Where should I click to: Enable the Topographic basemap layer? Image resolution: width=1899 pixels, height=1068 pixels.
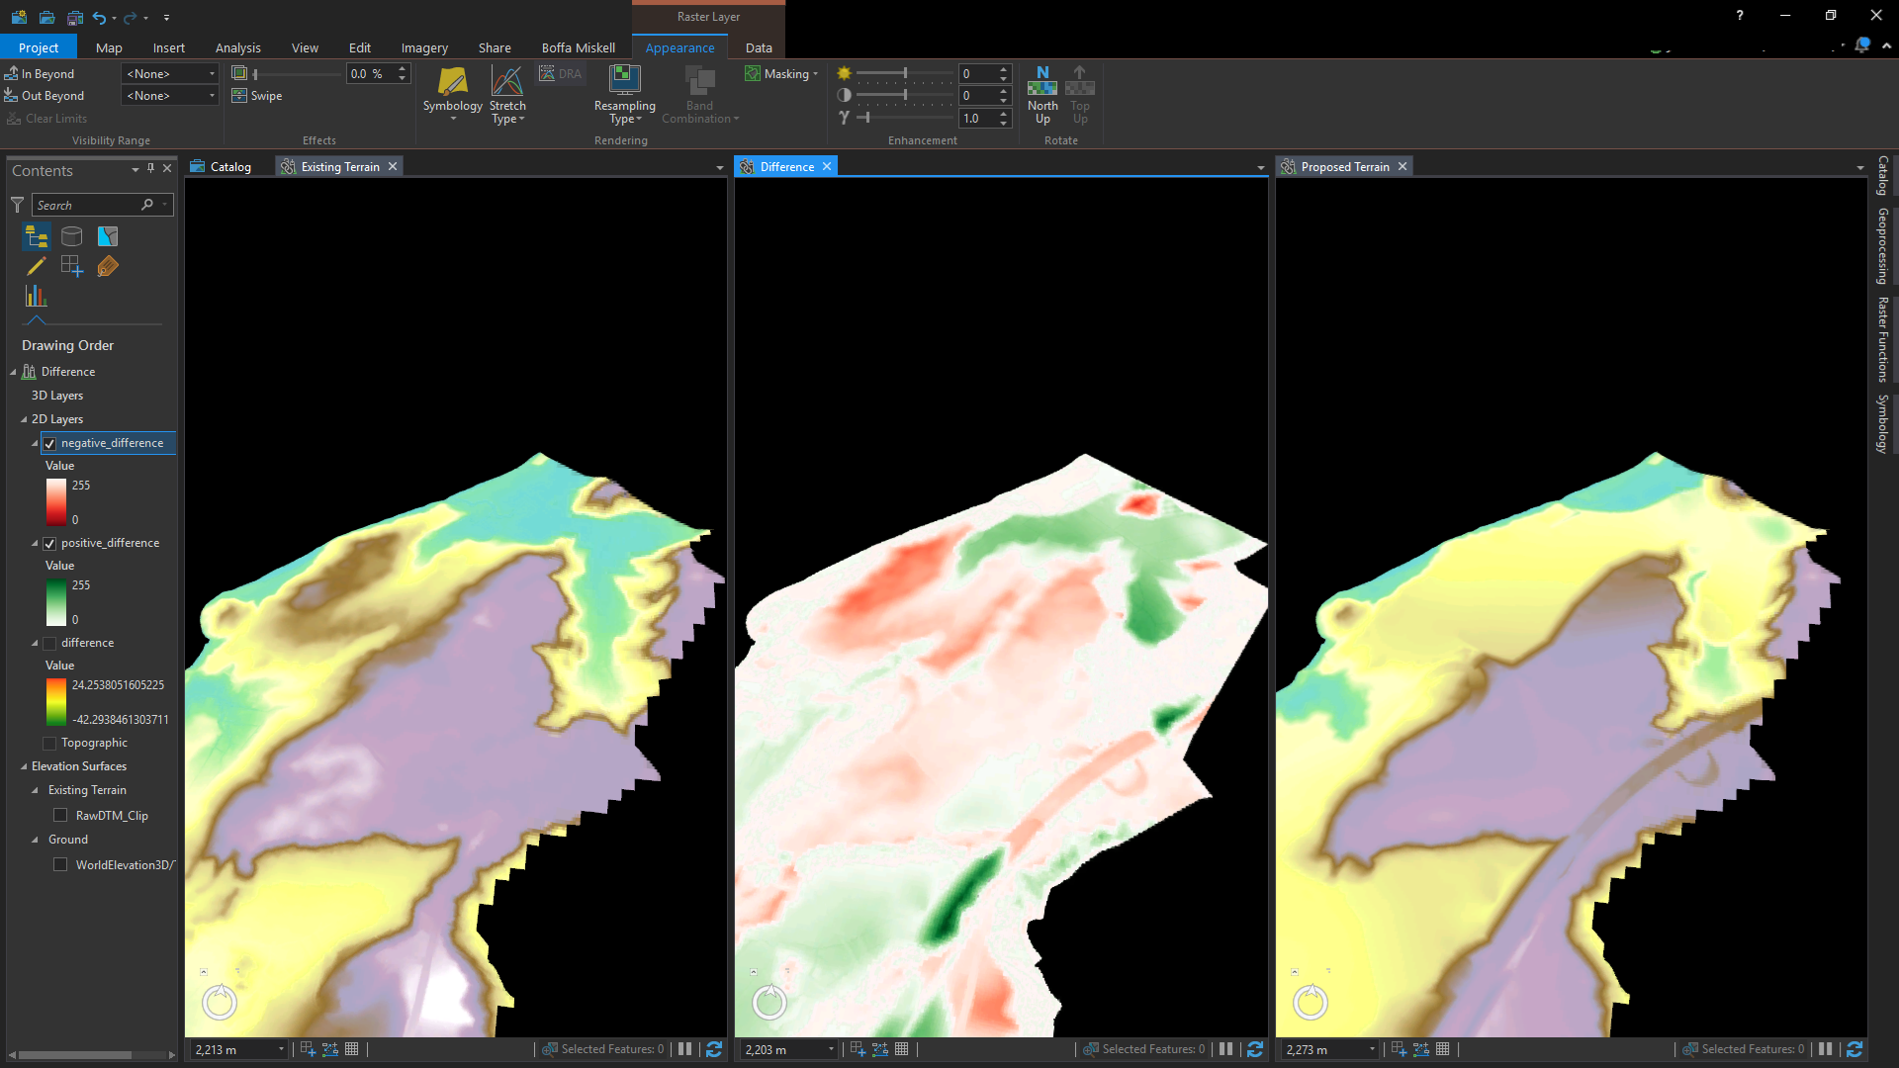pyautogui.click(x=48, y=743)
